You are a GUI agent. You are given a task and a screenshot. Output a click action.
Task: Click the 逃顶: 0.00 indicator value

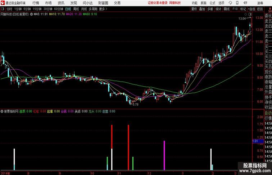26,111
